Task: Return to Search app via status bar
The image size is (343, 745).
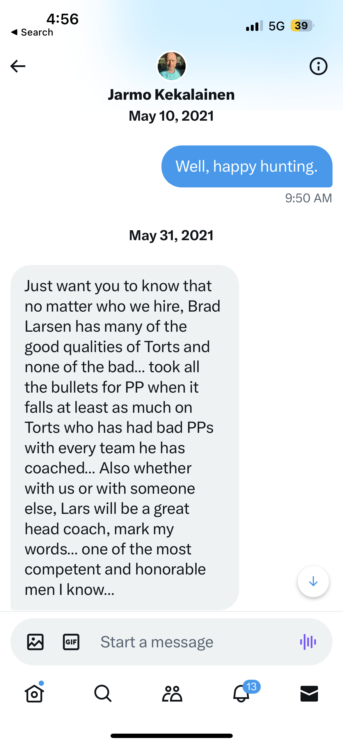Action: point(33,32)
